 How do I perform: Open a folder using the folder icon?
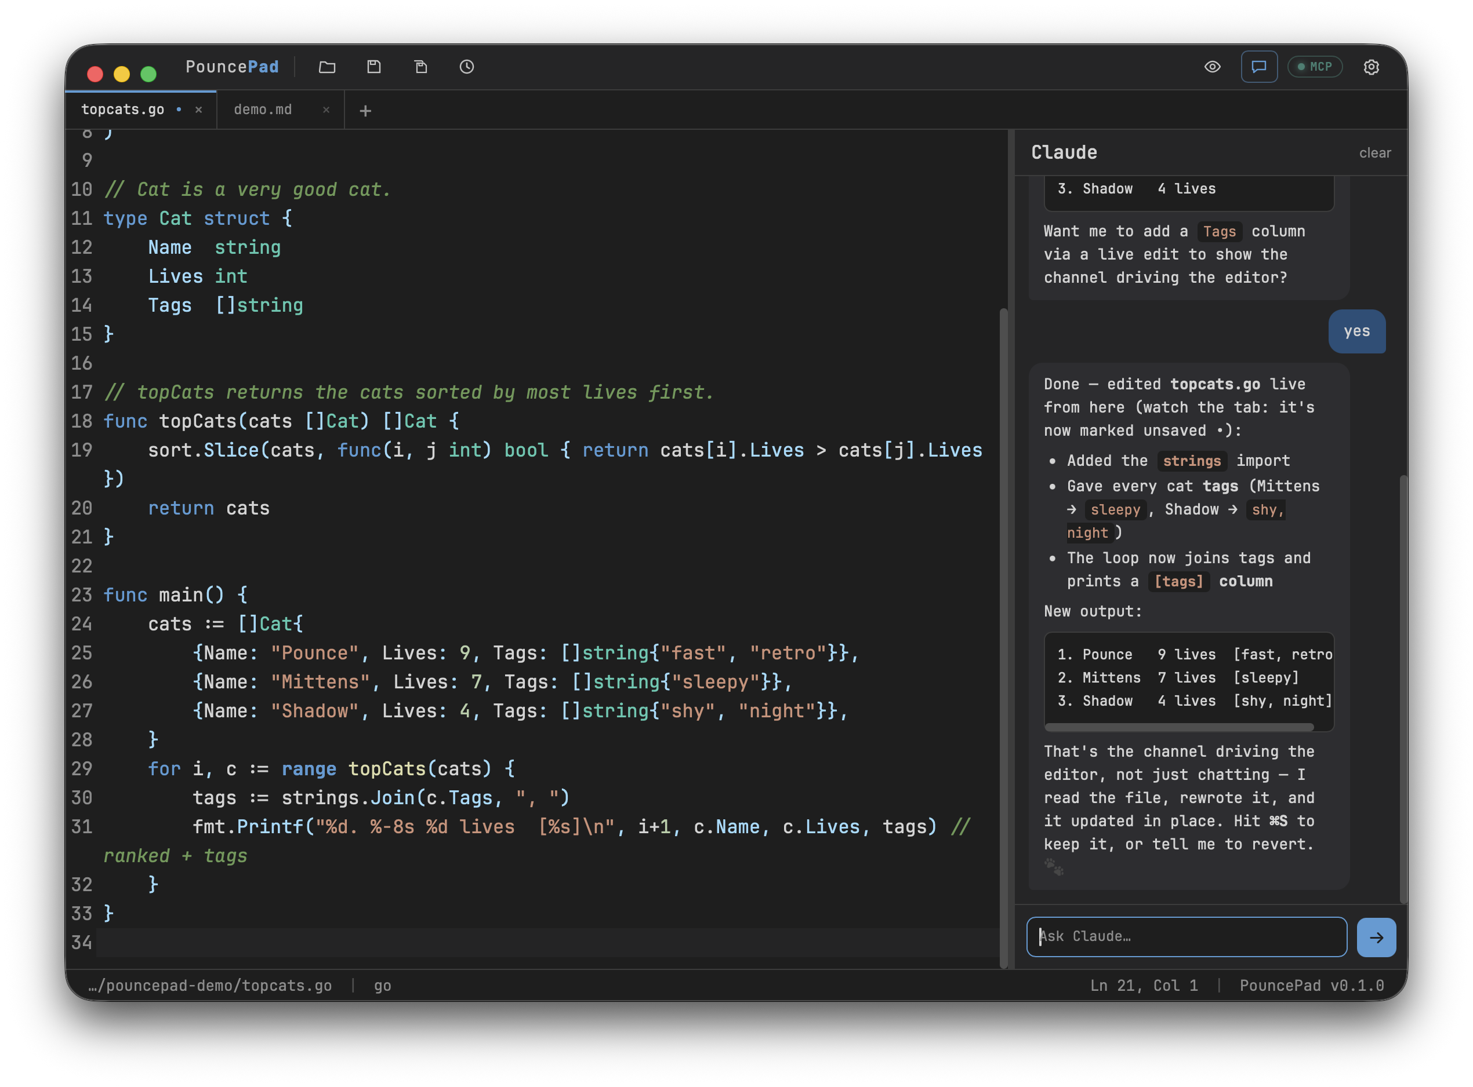pos(327,67)
